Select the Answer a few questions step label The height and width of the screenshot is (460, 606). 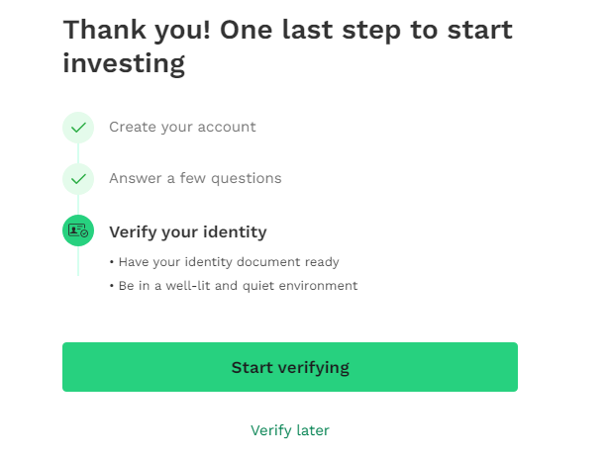tap(195, 178)
